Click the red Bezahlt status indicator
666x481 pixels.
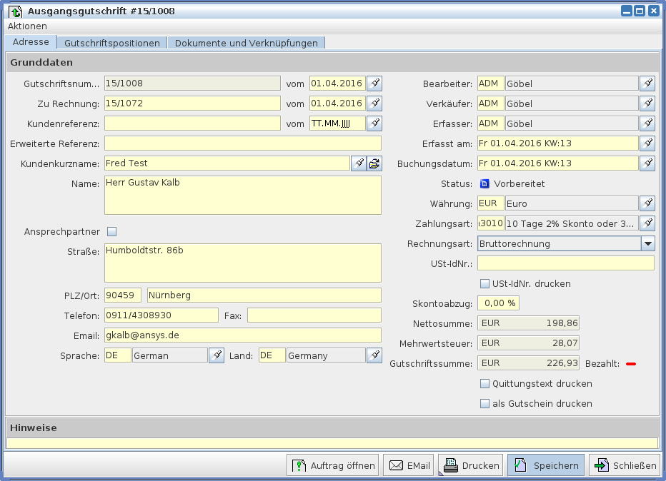click(x=630, y=364)
